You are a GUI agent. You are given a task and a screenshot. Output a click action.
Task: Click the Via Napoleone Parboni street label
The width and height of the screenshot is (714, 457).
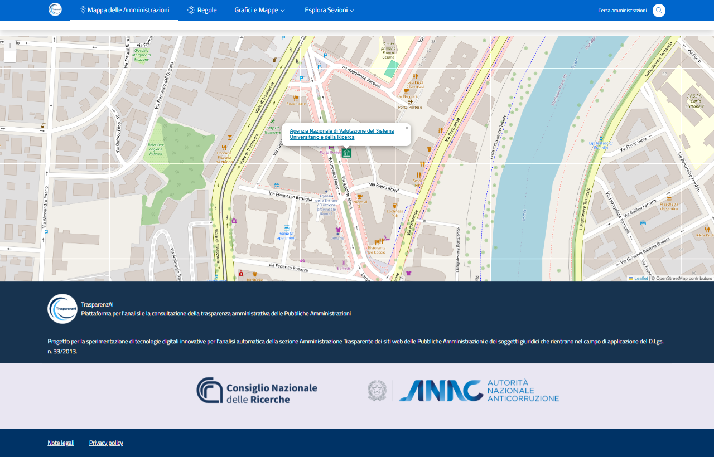click(x=360, y=75)
